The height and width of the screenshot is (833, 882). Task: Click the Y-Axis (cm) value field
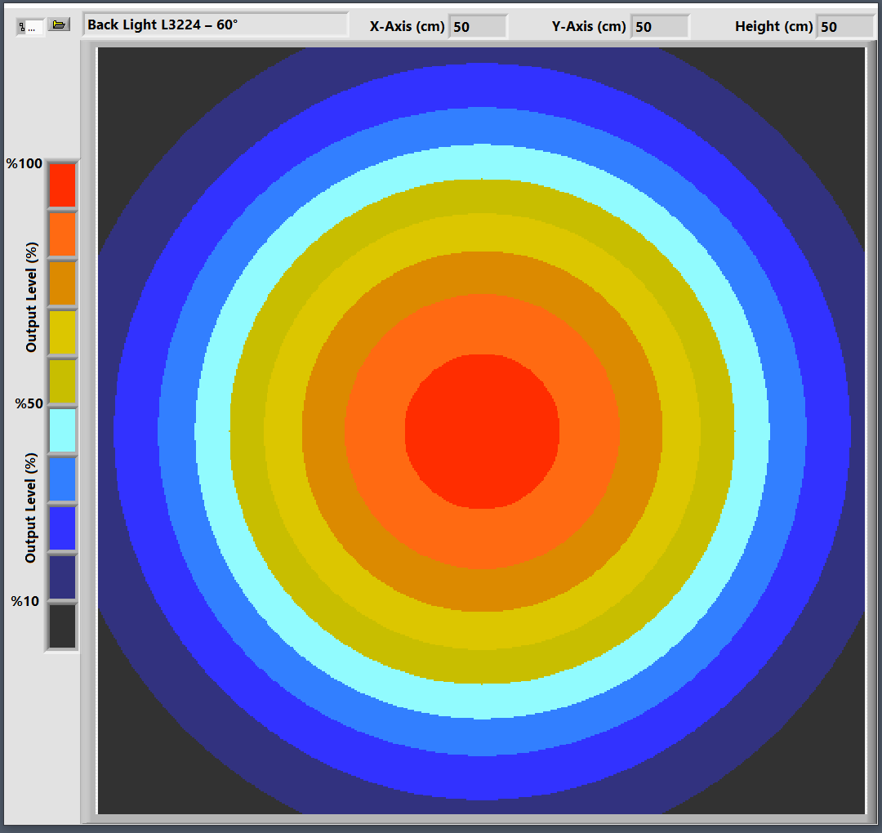tap(660, 26)
